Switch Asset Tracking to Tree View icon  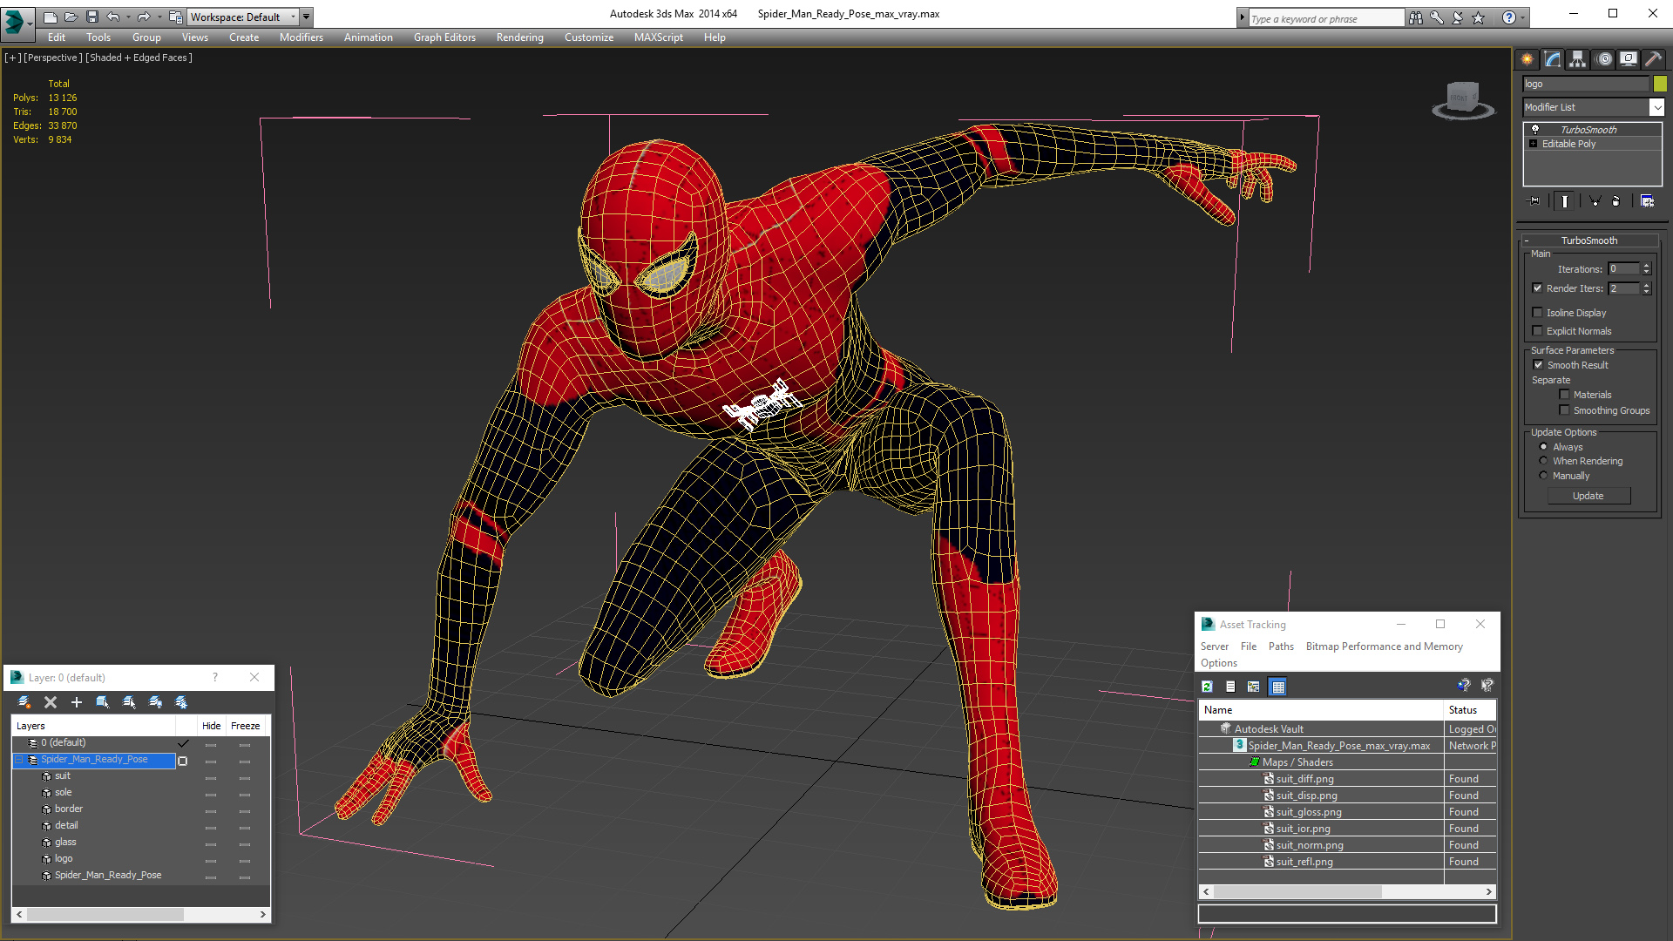pyautogui.click(x=1254, y=687)
